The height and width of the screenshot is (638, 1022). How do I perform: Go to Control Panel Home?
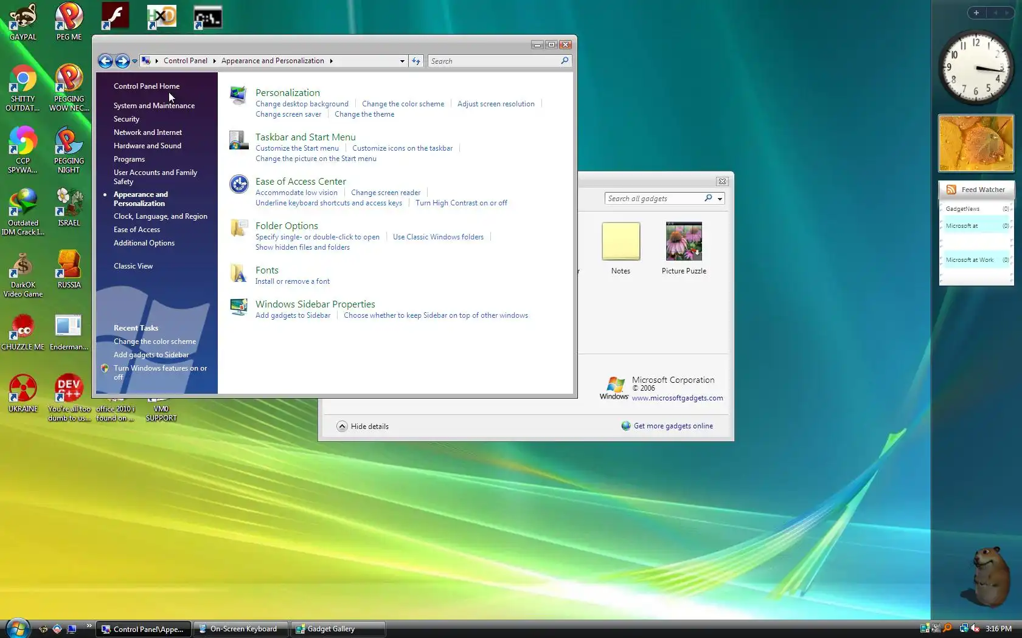tap(147, 86)
